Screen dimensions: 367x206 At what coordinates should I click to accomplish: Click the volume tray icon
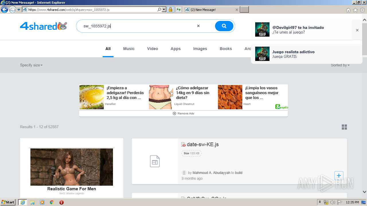333,202
